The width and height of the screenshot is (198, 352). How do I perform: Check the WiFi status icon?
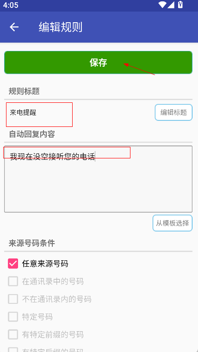click(x=162, y=5)
